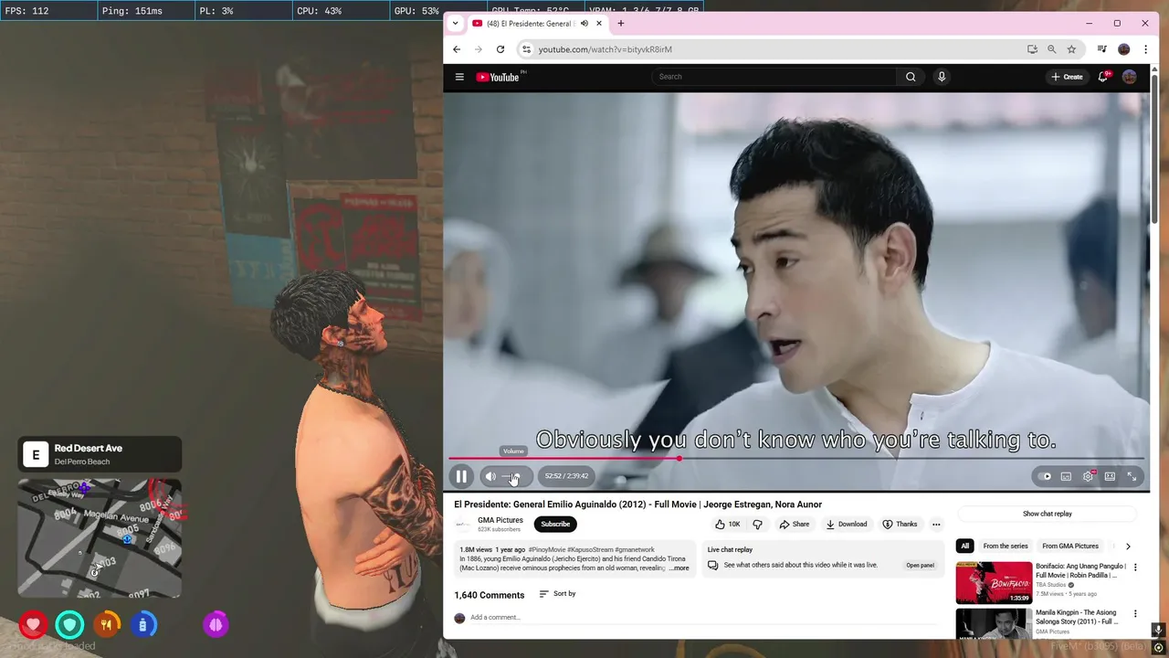Open a new browser tab

pyautogui.click(x=621, y=24)
